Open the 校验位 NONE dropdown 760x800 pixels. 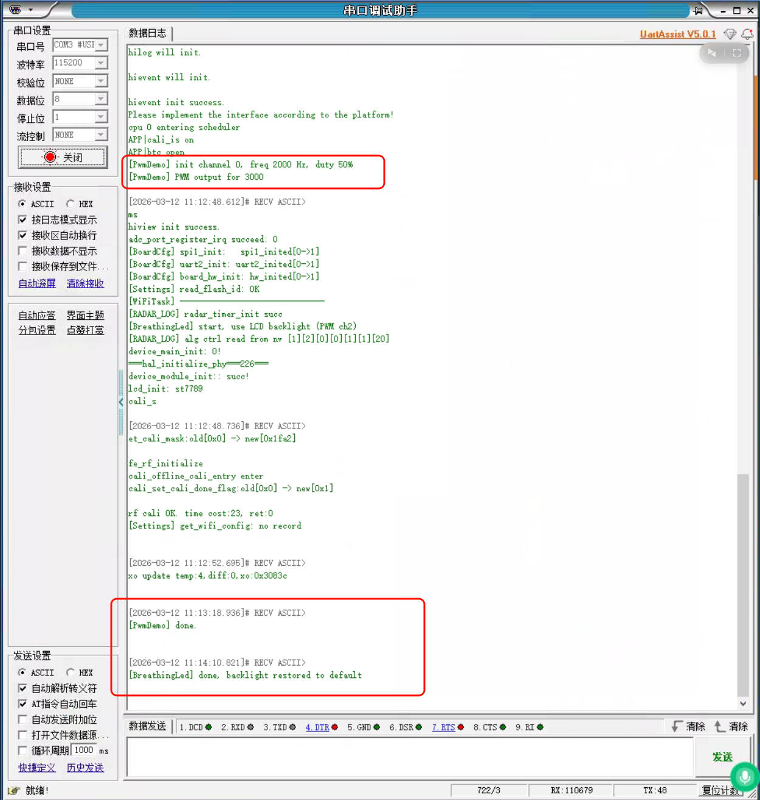tap(101, 81)
